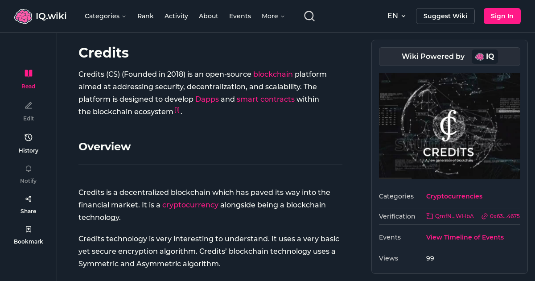Open the Rank menu item
The height and width of the screenshot is (281, 535).
click(145, 16)
